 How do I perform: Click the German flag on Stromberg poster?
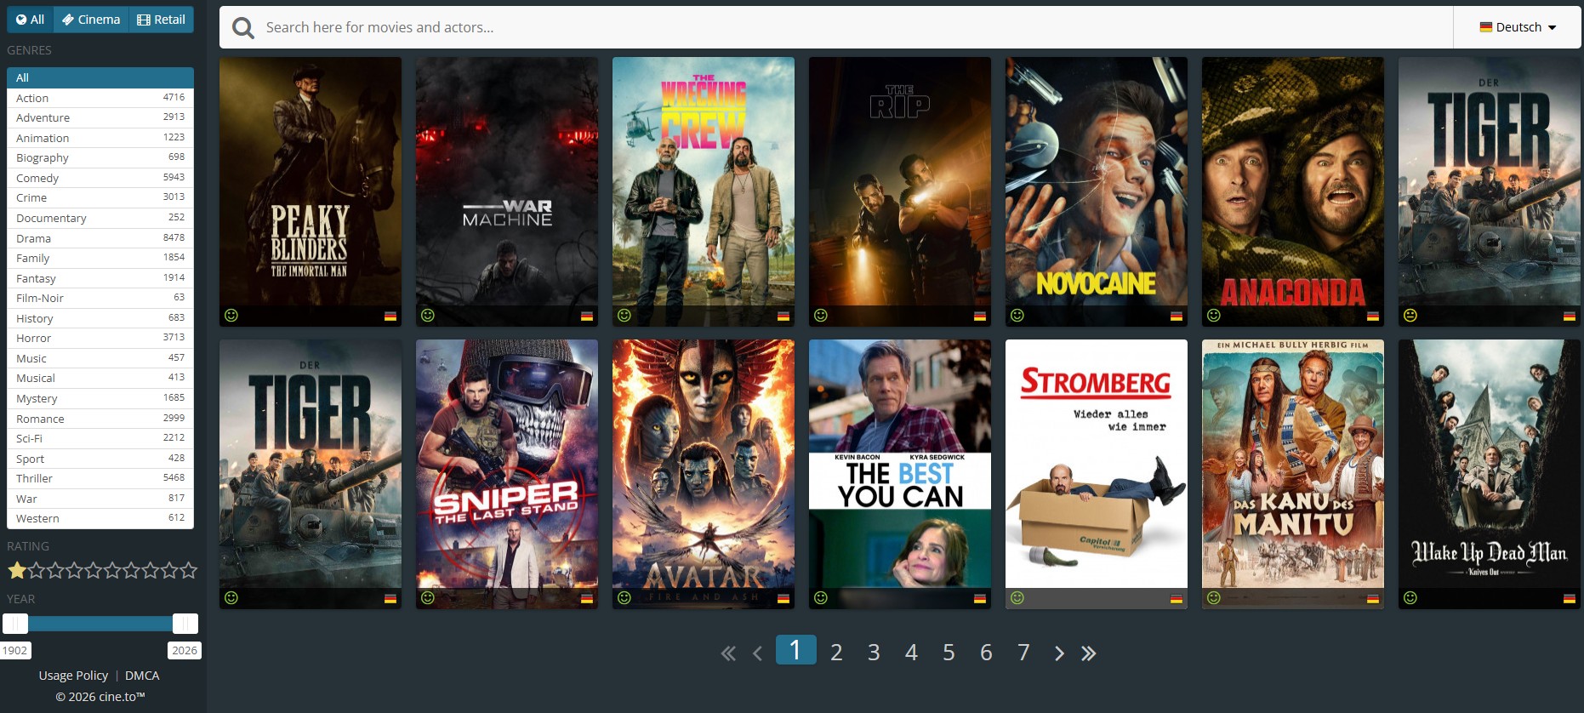(1177, 599)
